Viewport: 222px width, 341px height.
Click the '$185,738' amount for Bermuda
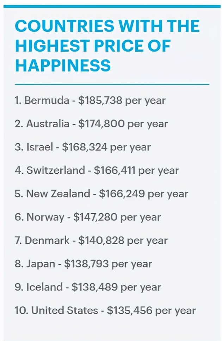click(x=100, y=100)
